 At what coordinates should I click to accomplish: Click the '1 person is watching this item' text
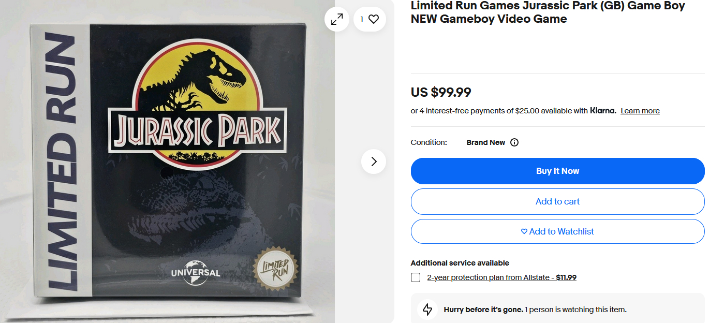click(575, 310)
